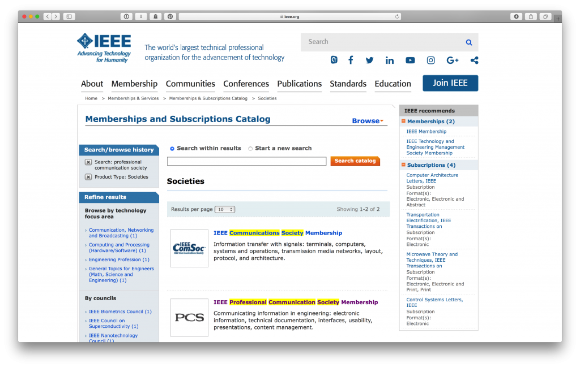The height and width of the screenshot is (368, 580).
Task: Filter by Engineering Profession (1)
Action: coord(119,260)
